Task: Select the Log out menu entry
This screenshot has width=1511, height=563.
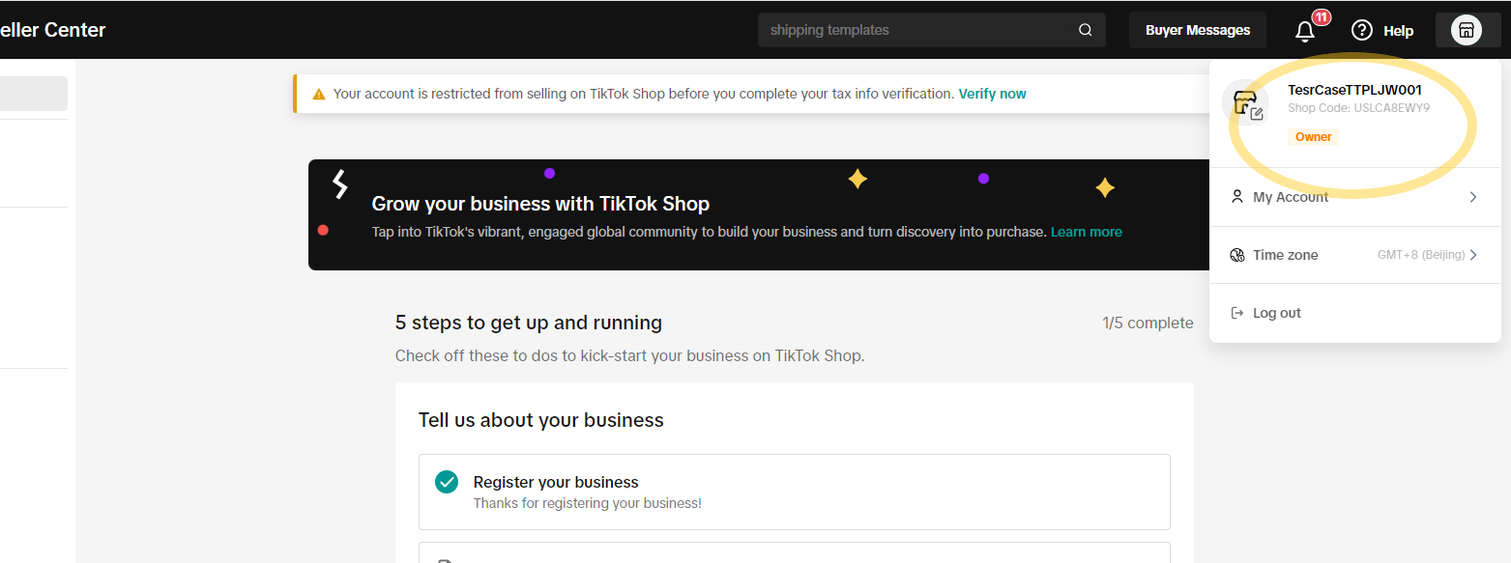Action: pyautogui.click(x=1277, y=313)
